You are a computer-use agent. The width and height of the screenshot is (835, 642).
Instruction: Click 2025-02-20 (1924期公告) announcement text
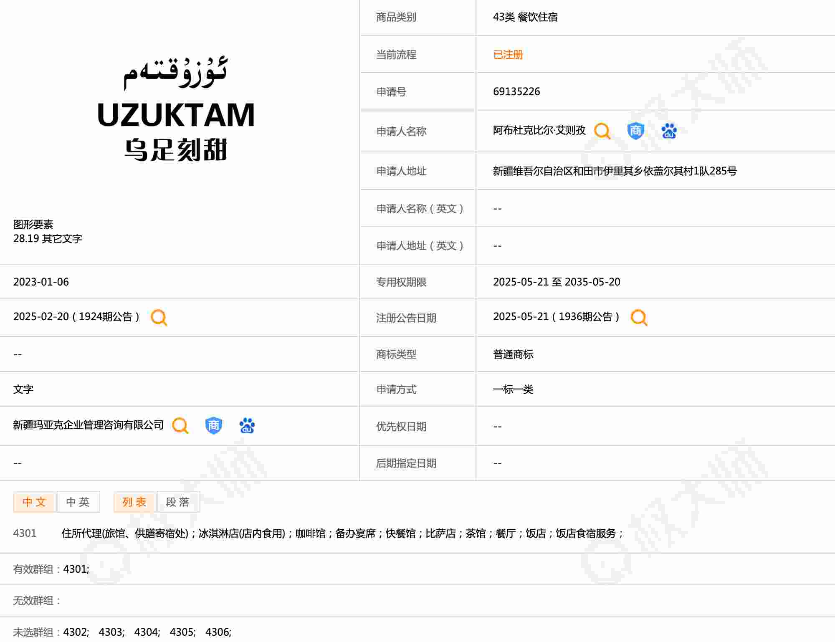pos(76,317)
